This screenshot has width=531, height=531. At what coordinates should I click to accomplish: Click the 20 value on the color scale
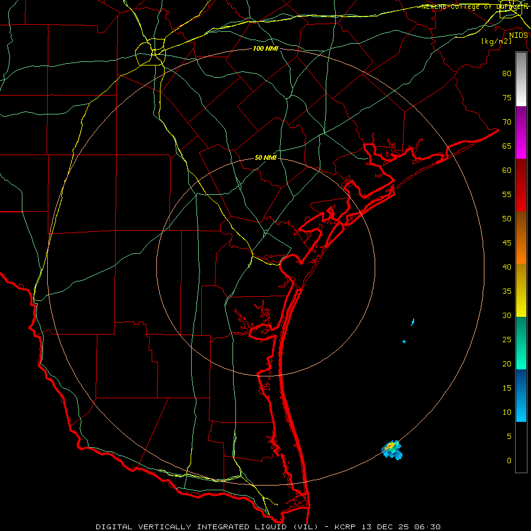[x=507, y=363]
